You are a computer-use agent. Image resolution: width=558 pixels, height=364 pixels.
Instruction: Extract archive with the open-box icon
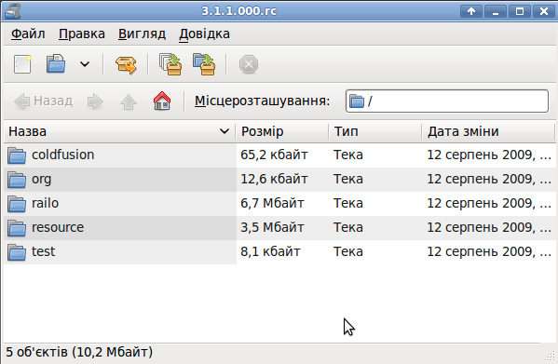tap(126, 64)
